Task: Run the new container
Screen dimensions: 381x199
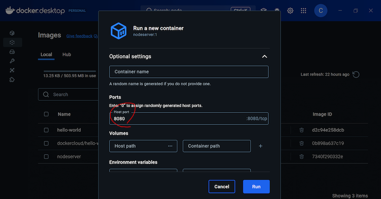Action: click(x=256, y=187)
